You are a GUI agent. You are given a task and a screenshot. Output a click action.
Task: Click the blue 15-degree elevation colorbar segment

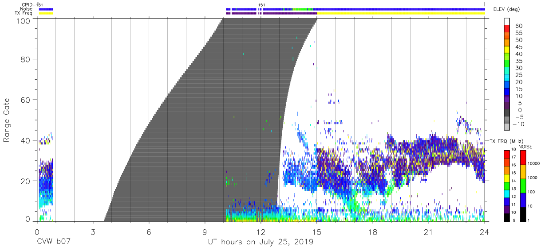(506, 92)
